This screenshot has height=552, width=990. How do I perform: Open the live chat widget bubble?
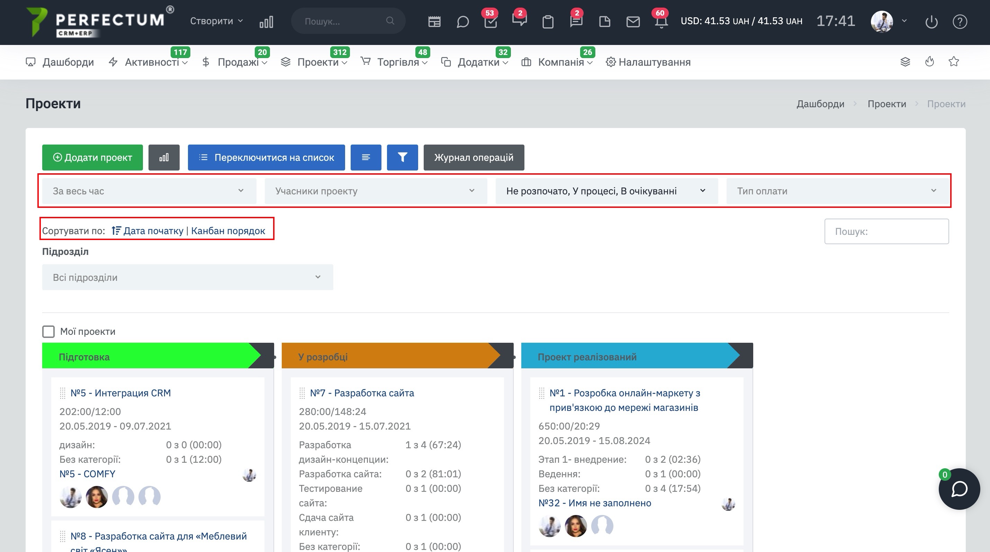[x=959, y=489]
